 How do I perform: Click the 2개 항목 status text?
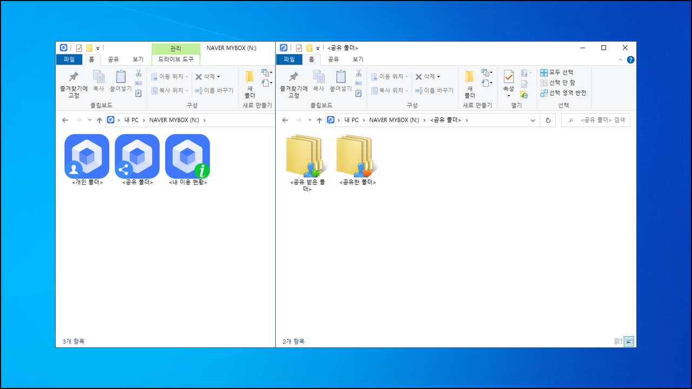[294, 341]
